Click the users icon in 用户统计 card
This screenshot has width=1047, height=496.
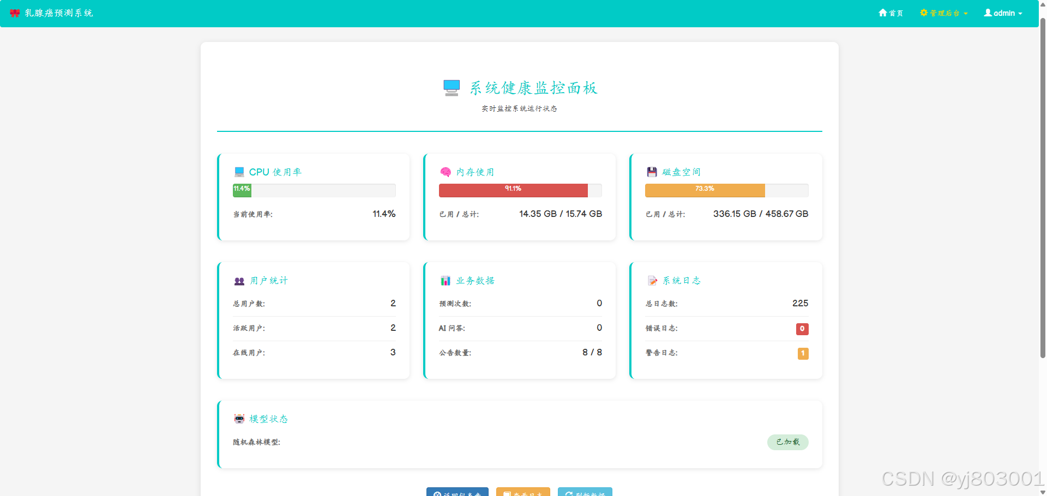[x=239, y=281]
